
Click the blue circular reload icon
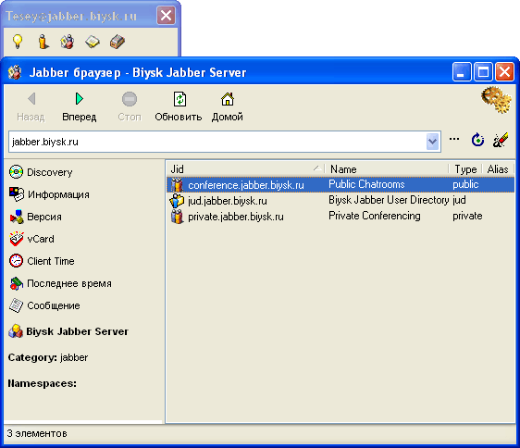coord(477,140)
